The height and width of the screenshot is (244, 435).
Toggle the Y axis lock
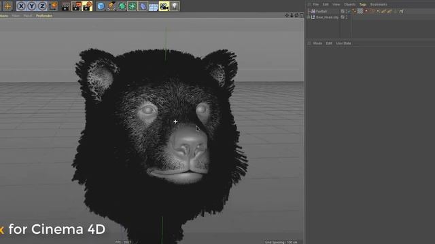coord(32,6)
